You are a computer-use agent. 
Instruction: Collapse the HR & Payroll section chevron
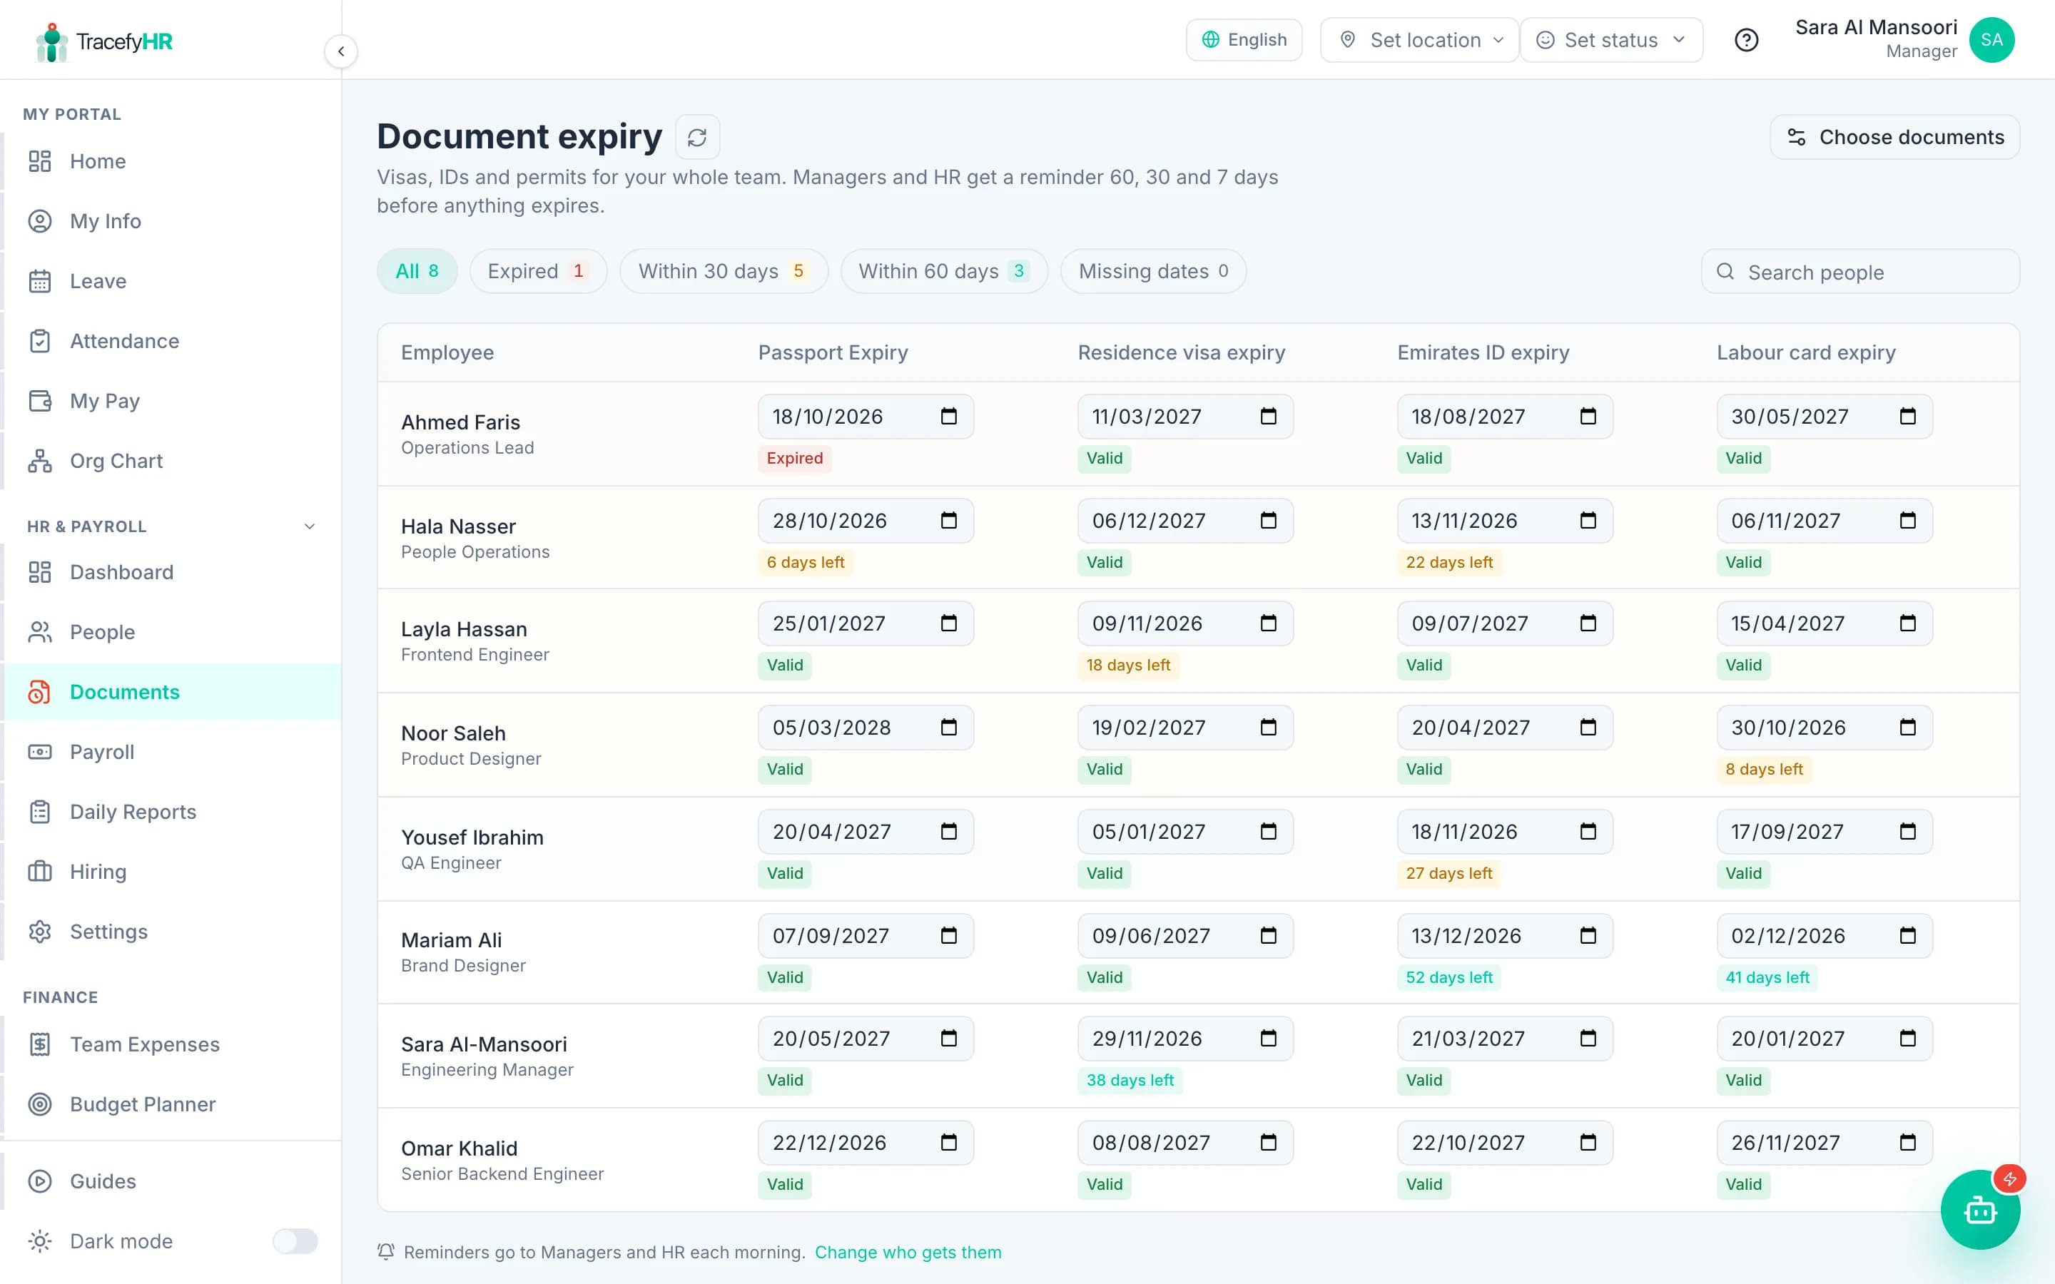pyautogui.click(x=310, y=526)
